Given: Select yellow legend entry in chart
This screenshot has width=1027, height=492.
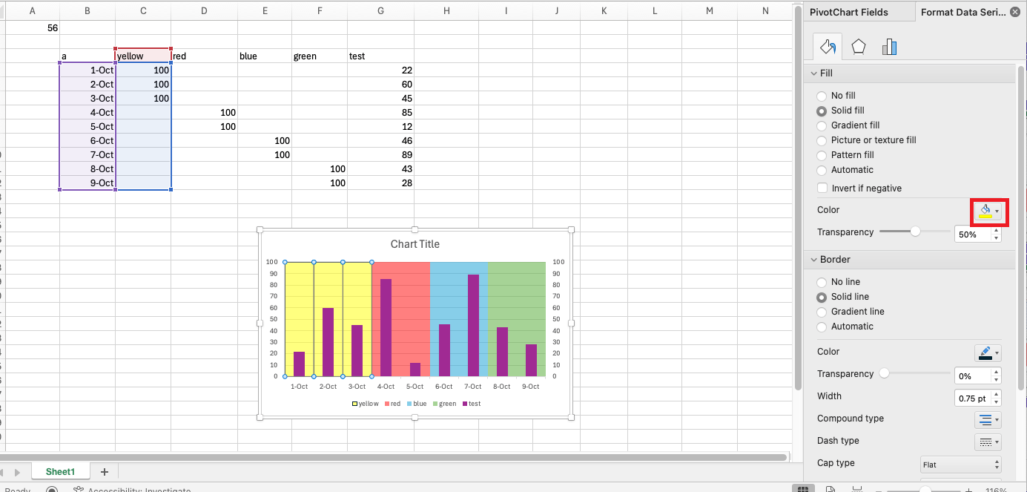Looking at the screenshot, I should click(366, 404).
